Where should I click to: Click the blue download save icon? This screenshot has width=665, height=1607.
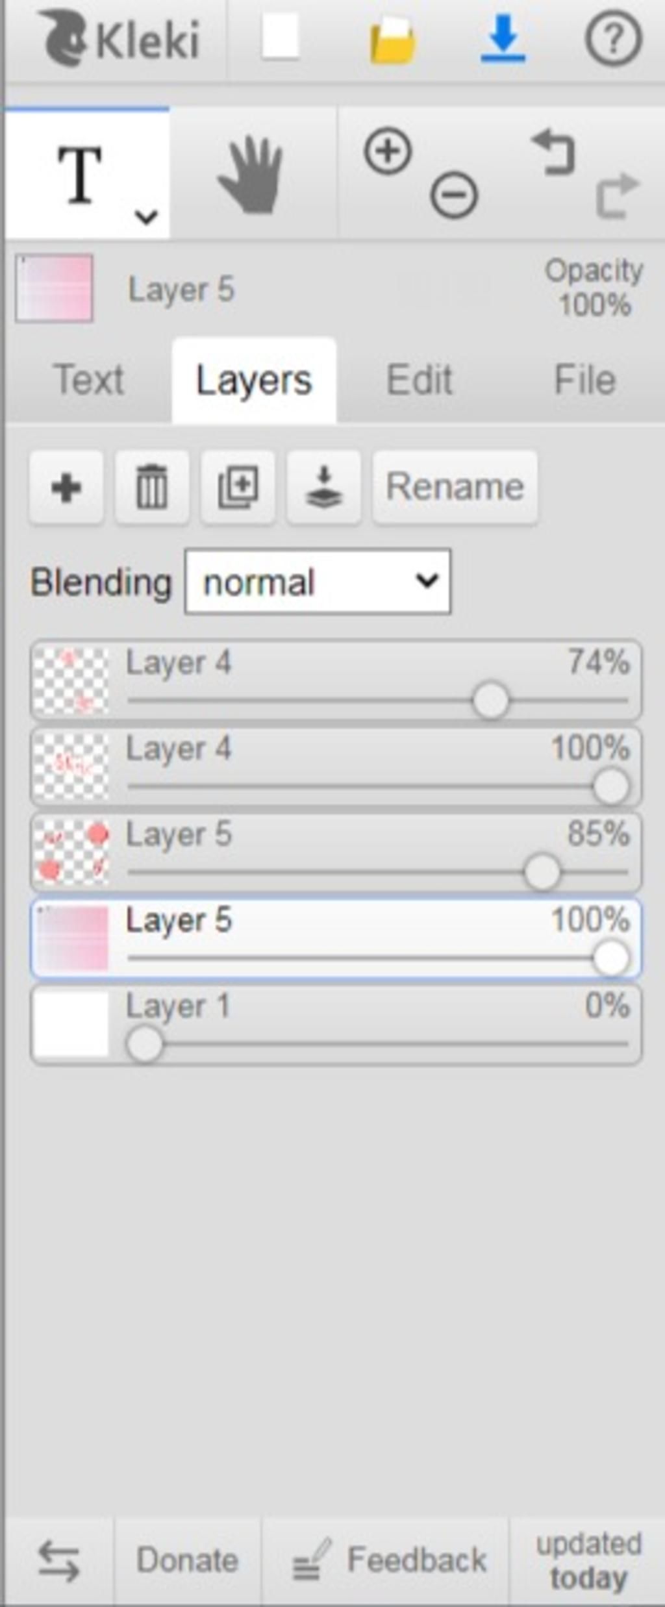coord(503,39)
